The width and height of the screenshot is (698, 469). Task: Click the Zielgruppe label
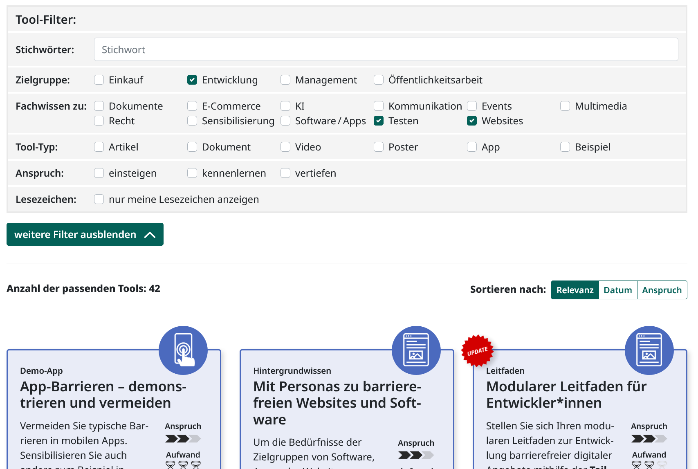[43, 80]
